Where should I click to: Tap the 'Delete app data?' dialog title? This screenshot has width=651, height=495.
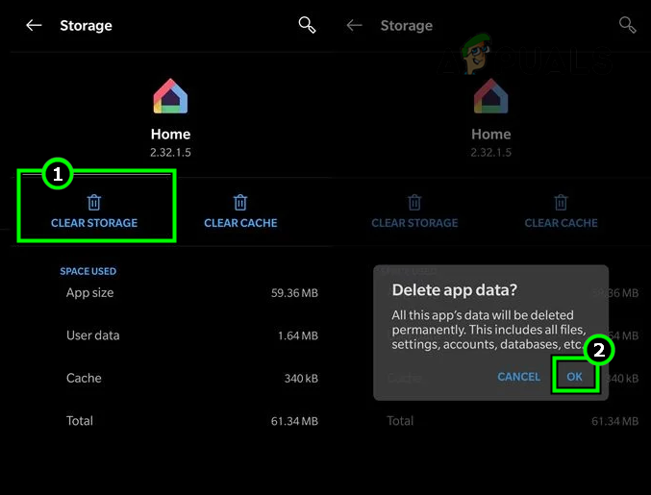tap(455, 289)
